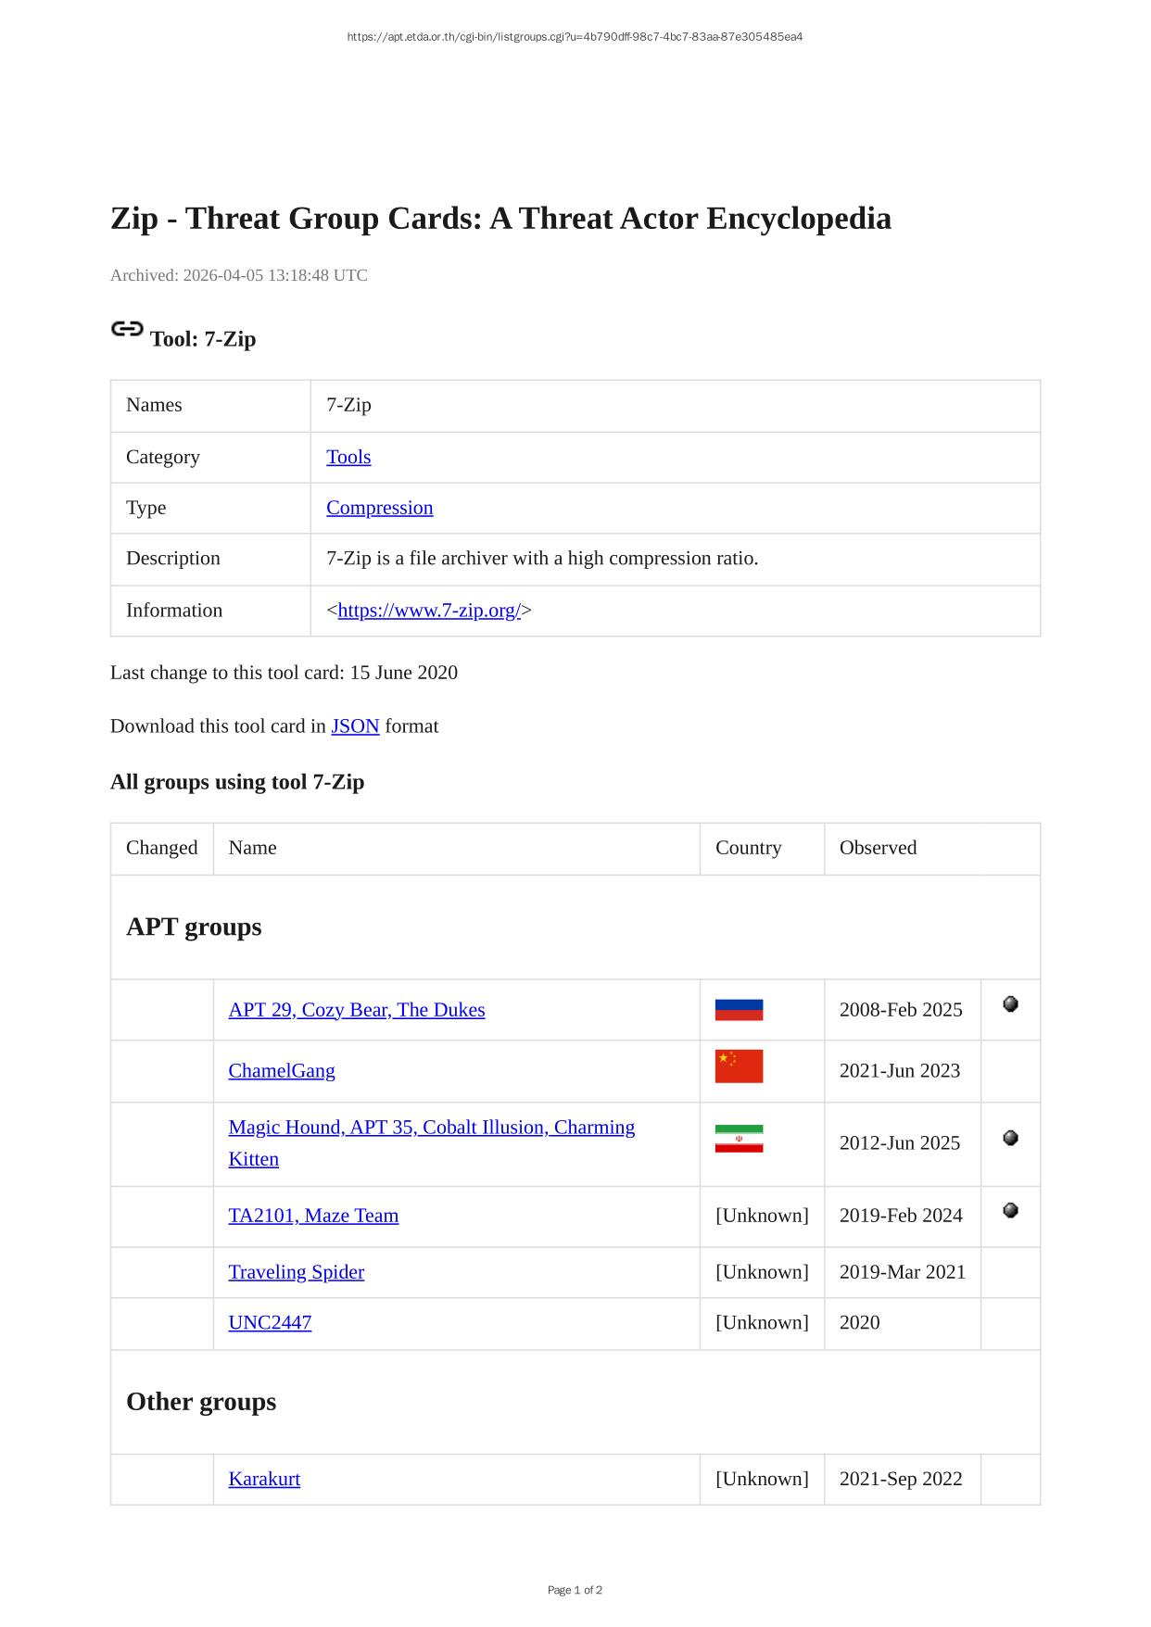Image resolution: width=1151 pixels, height=1627 pixels.
Task: Click the black sphere icon in TA2101 row
Action: (x=1010, y=1210)
